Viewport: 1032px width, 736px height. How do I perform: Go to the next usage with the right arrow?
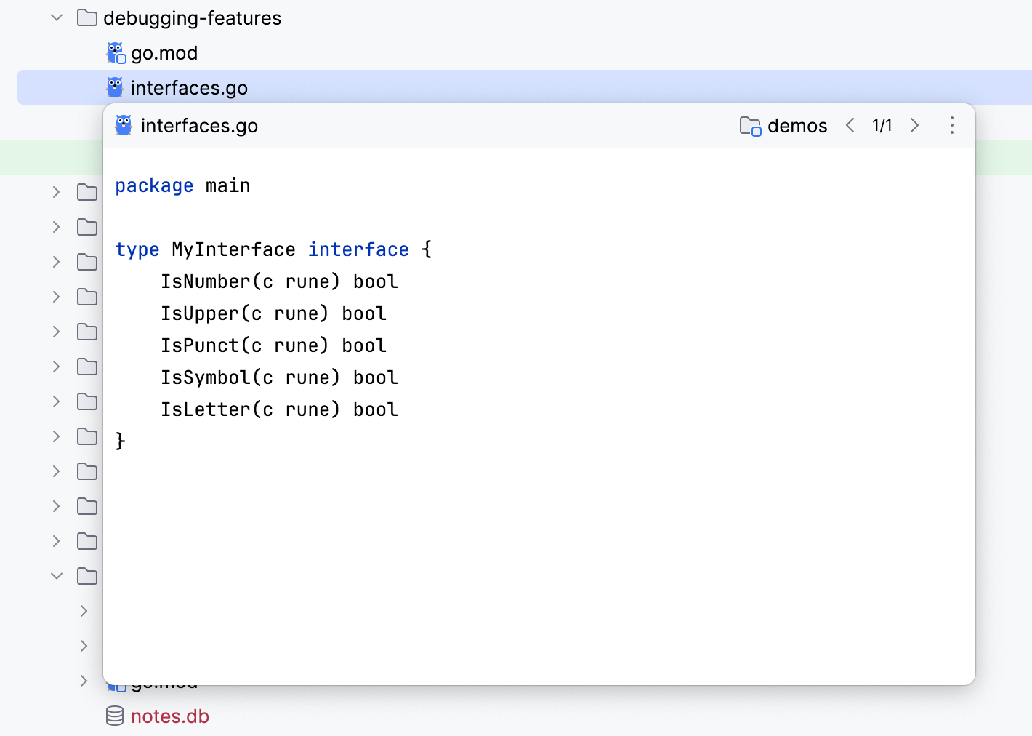(x=914, y=125)
